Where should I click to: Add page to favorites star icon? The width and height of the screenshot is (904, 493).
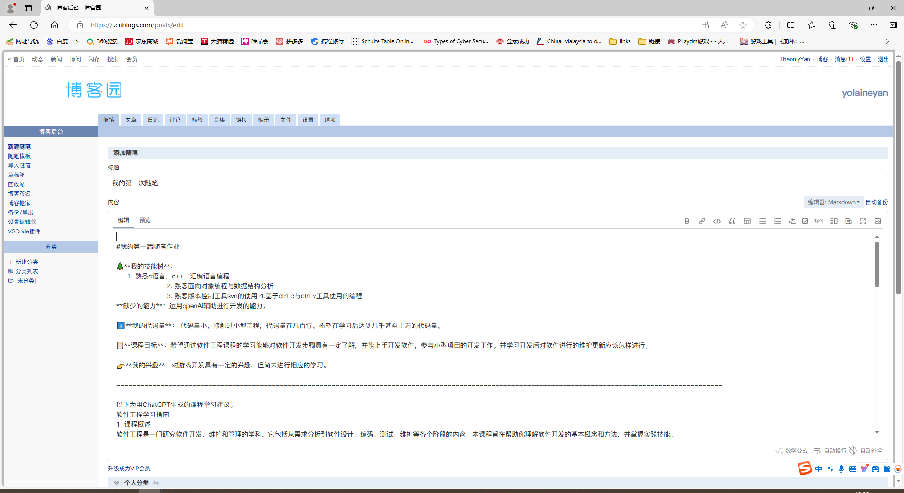tap(743, 25)
